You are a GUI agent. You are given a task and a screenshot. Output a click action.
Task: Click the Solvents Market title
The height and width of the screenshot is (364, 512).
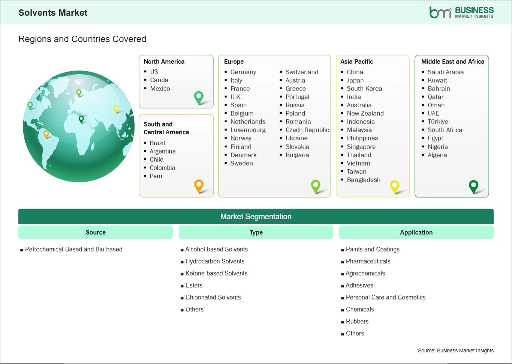53,13
